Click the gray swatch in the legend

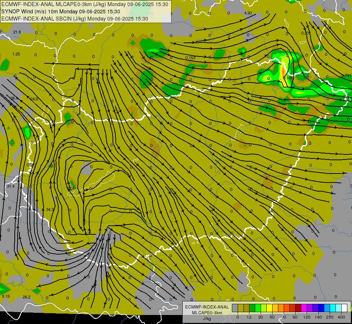coord(235,308)
